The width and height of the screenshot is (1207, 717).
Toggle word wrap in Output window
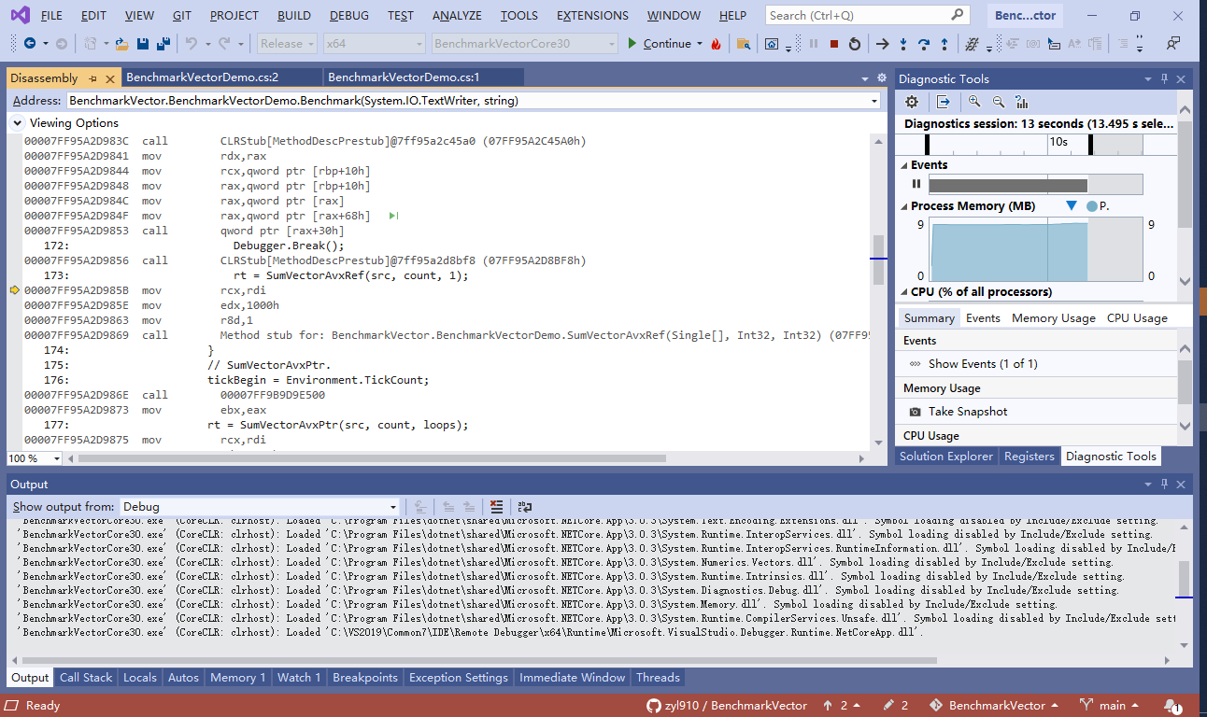click(525, 507)
